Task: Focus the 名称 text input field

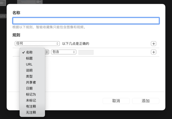Action: click(86, 21)
